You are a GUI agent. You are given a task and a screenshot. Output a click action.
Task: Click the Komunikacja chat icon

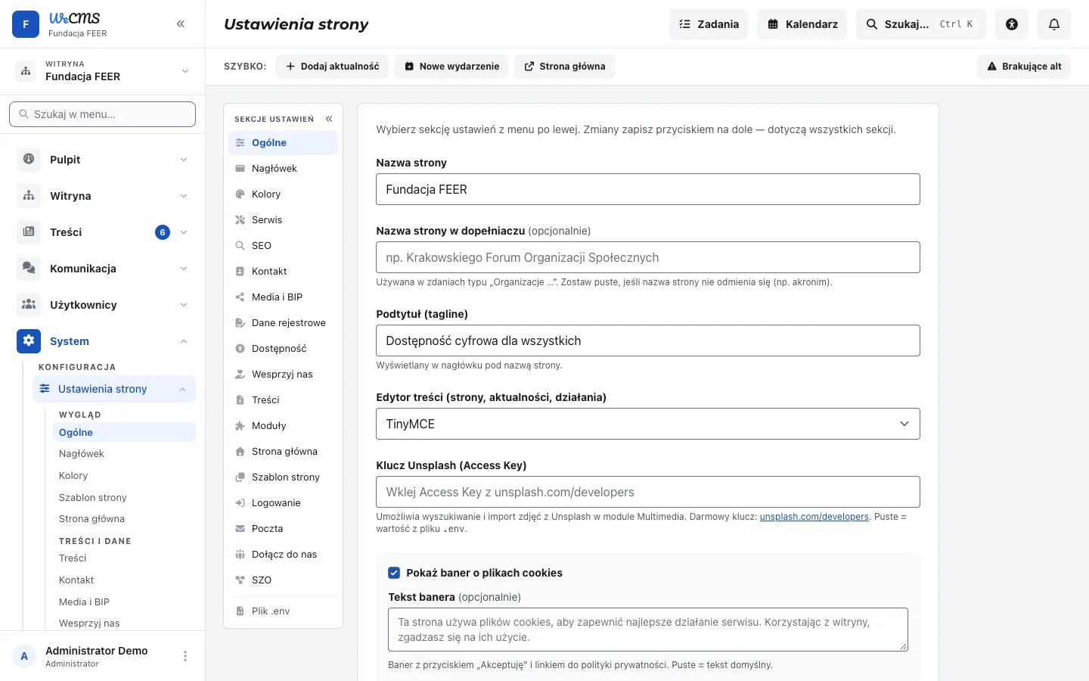click(29, 268)
